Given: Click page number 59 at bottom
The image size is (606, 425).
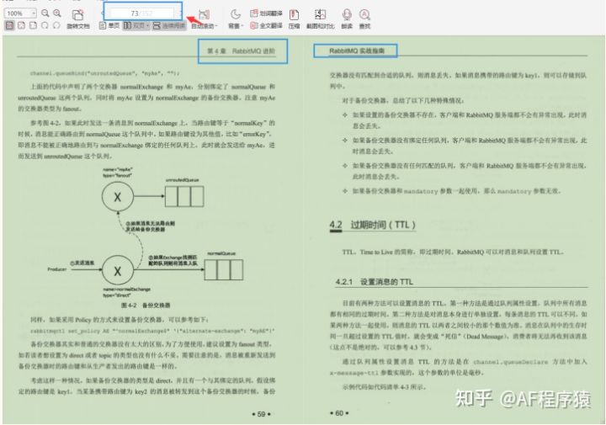Looking at the screenshot, I should (261, 414).
